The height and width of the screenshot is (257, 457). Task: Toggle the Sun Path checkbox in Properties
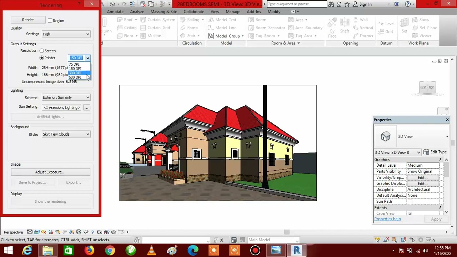coord(410,202)
